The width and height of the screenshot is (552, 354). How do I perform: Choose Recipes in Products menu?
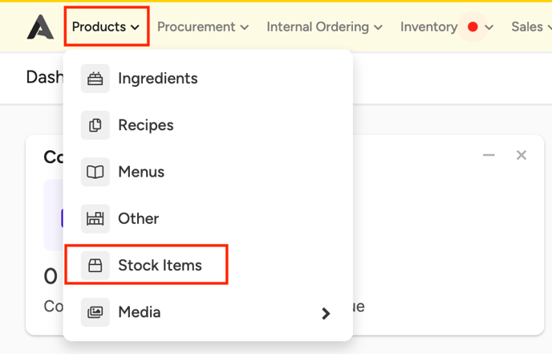pyautogui.click(x=146, y=125)
